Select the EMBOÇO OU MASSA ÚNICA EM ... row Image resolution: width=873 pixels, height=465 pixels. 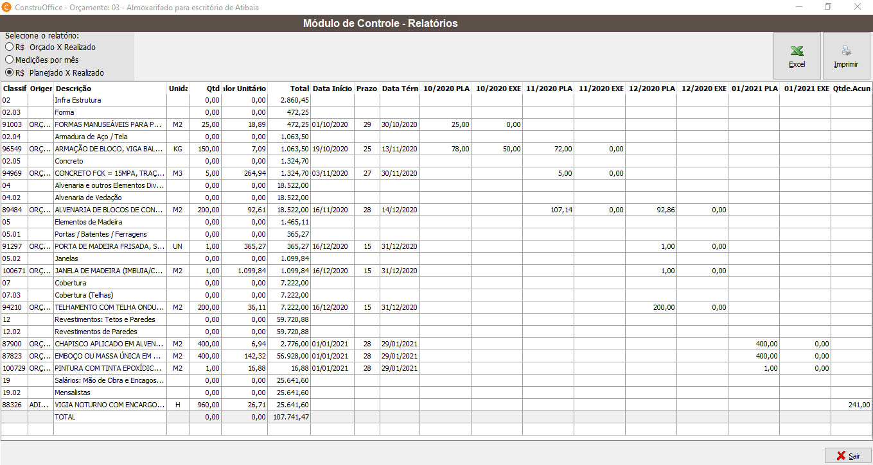(436, 356)
